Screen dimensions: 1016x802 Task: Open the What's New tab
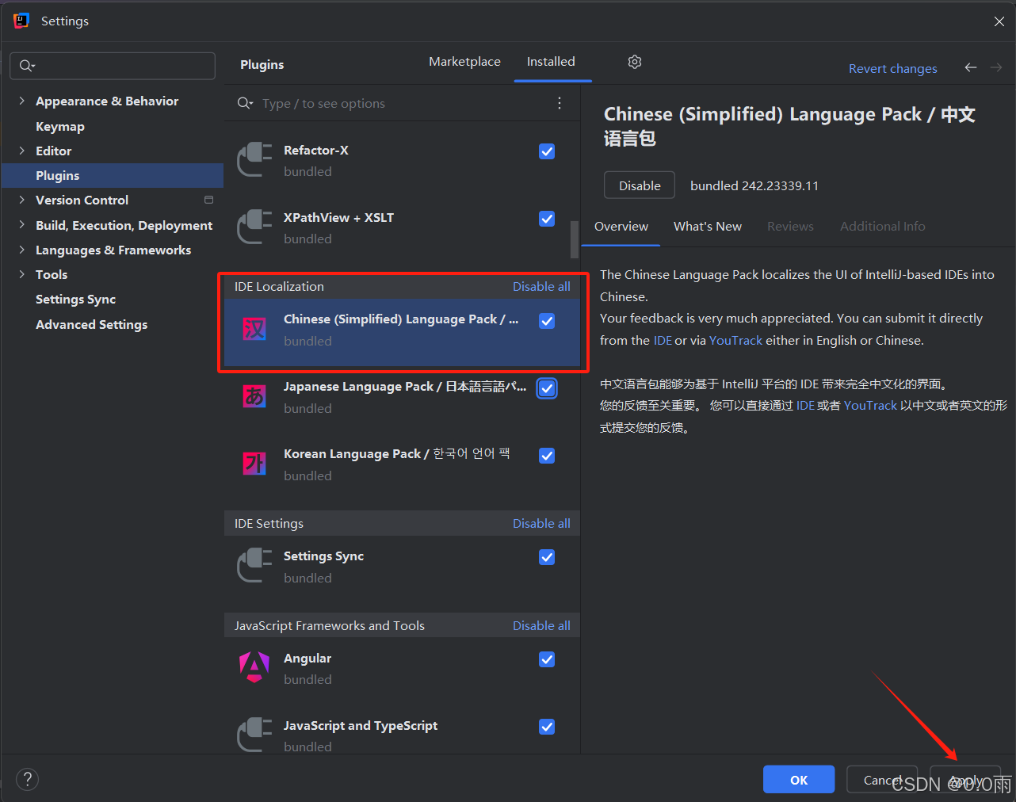708,227
